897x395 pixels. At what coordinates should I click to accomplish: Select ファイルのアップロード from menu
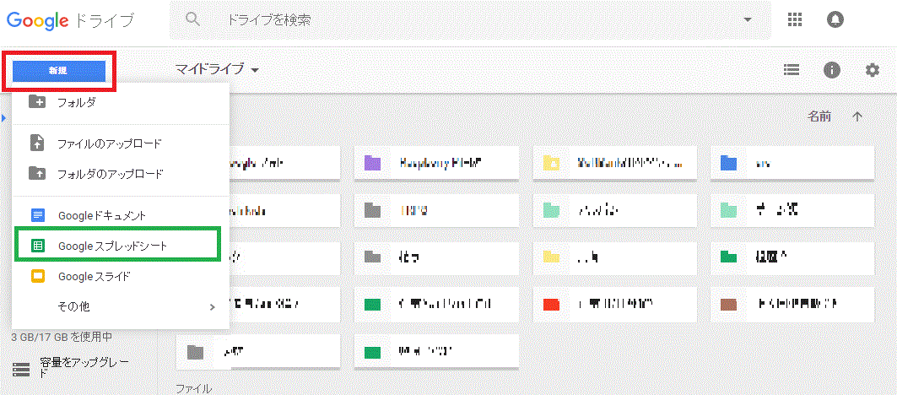coord(121,143)
